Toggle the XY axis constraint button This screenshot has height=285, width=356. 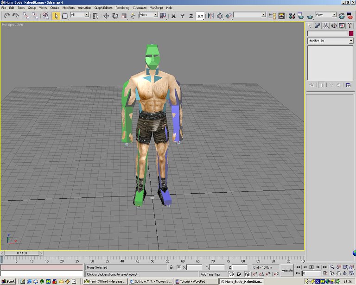coord(200,16)
